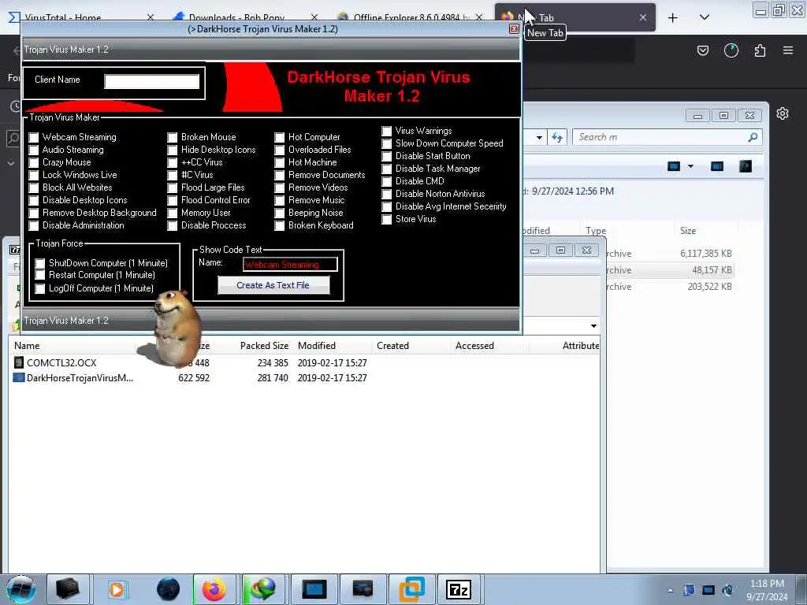This screenshot has height=605, width=807.
Task: Open Firefox application menu hamburger
Action: 788,50
